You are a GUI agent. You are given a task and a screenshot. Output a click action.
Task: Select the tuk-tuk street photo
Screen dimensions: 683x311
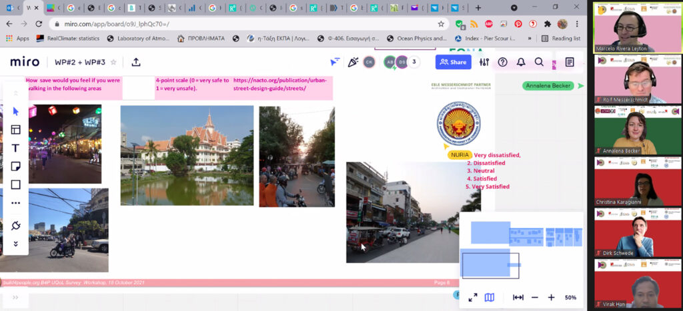(x=402, y=212)
